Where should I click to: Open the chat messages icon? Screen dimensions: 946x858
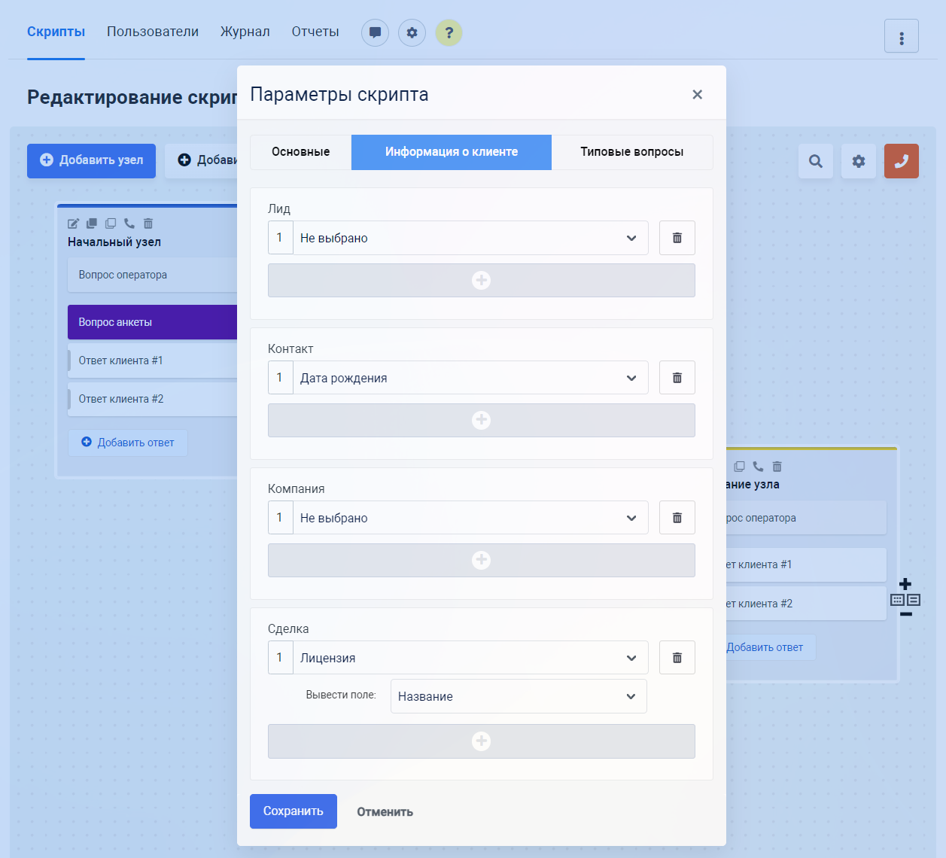[375, 32]
